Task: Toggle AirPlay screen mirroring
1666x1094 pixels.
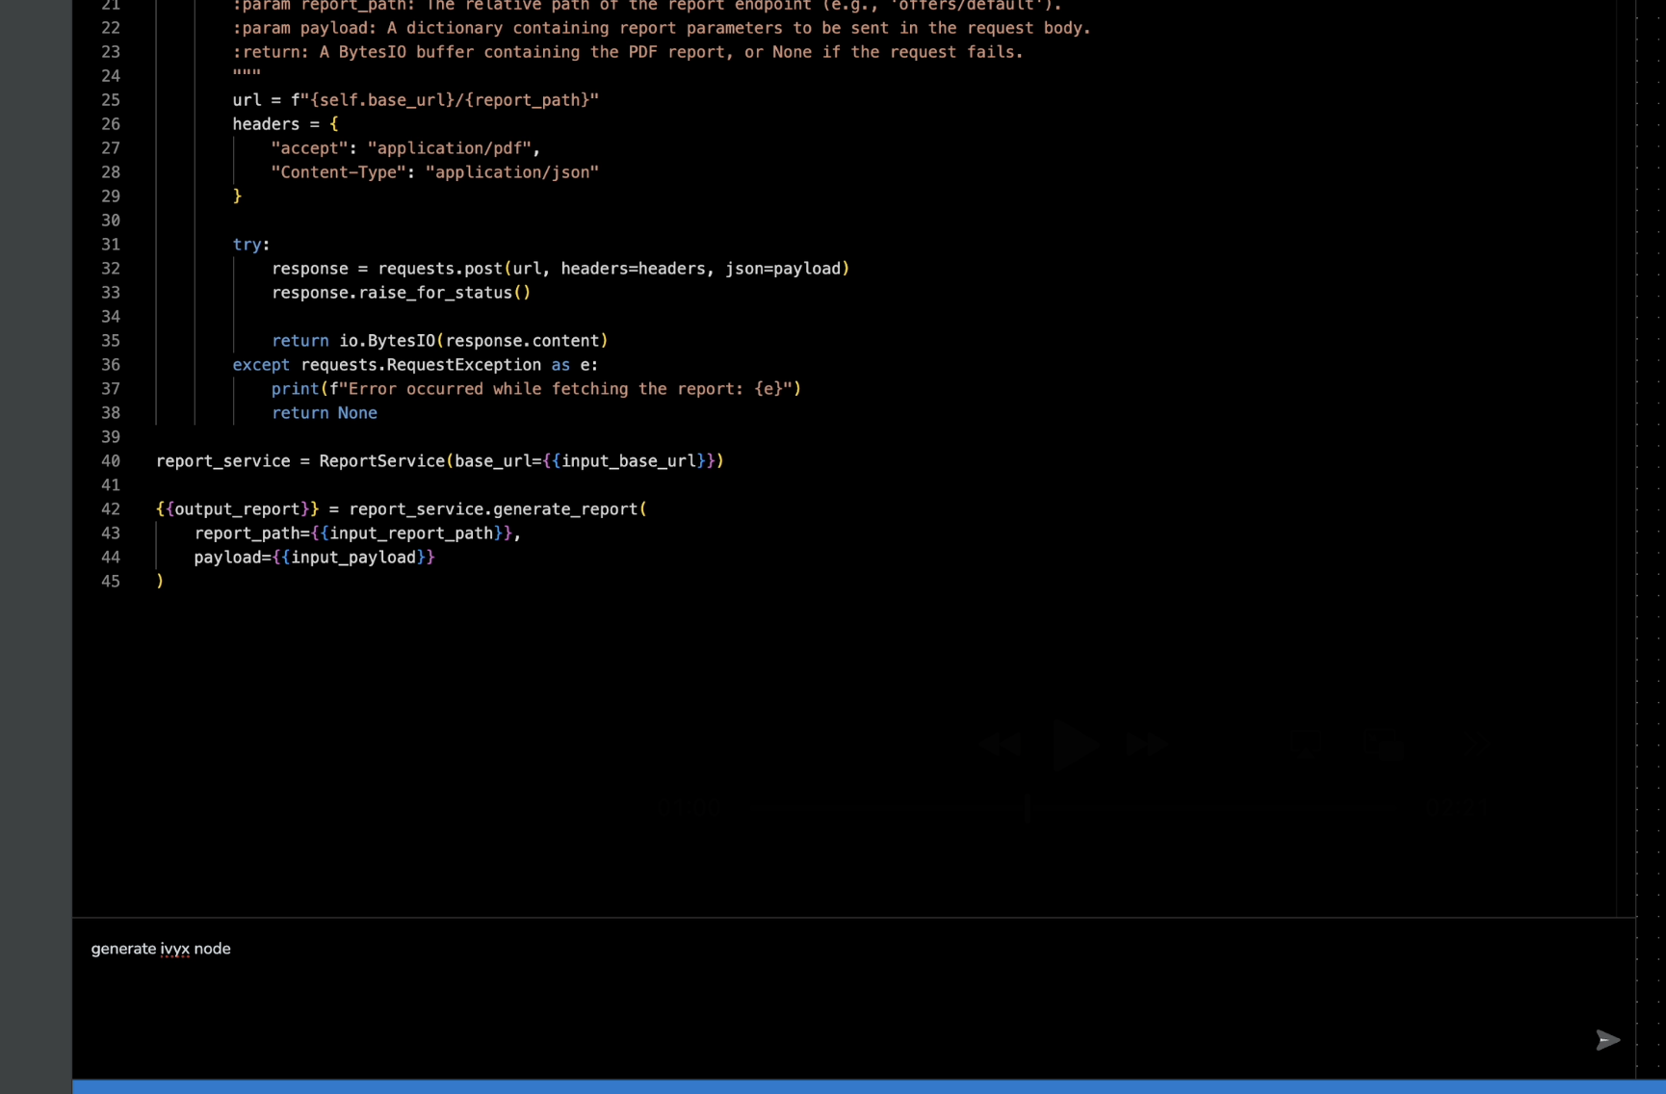Action: click(1305, 743)
